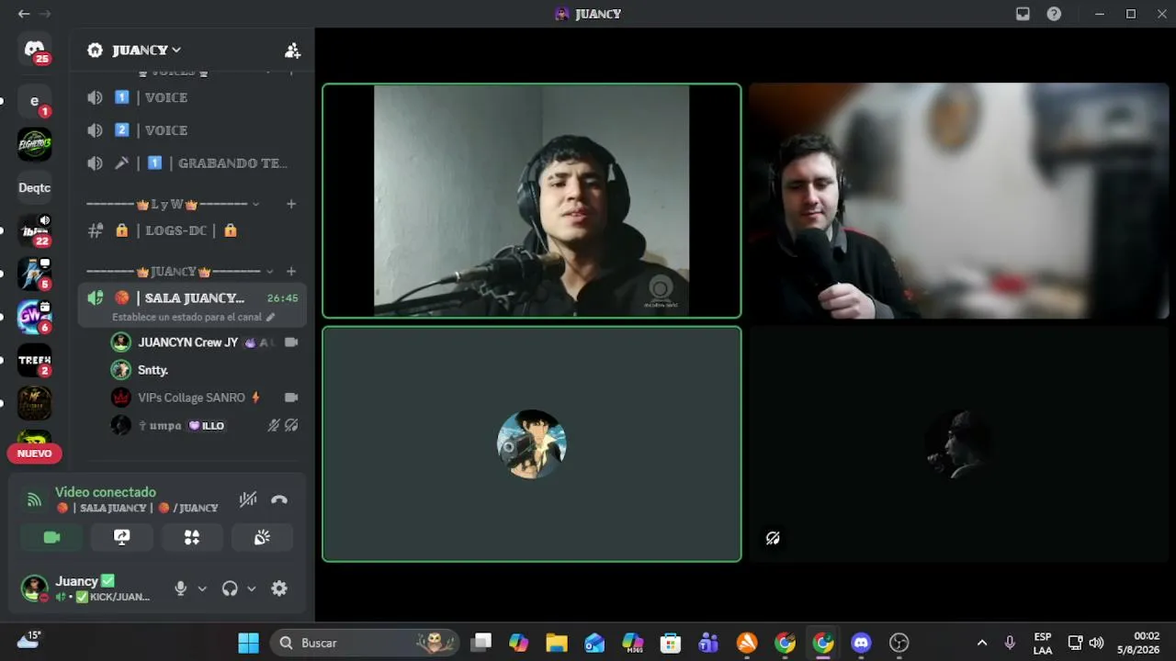Open the soundboard in voice panel
The height and width of the screenshot is (661, 1176).
coord(262,537)
